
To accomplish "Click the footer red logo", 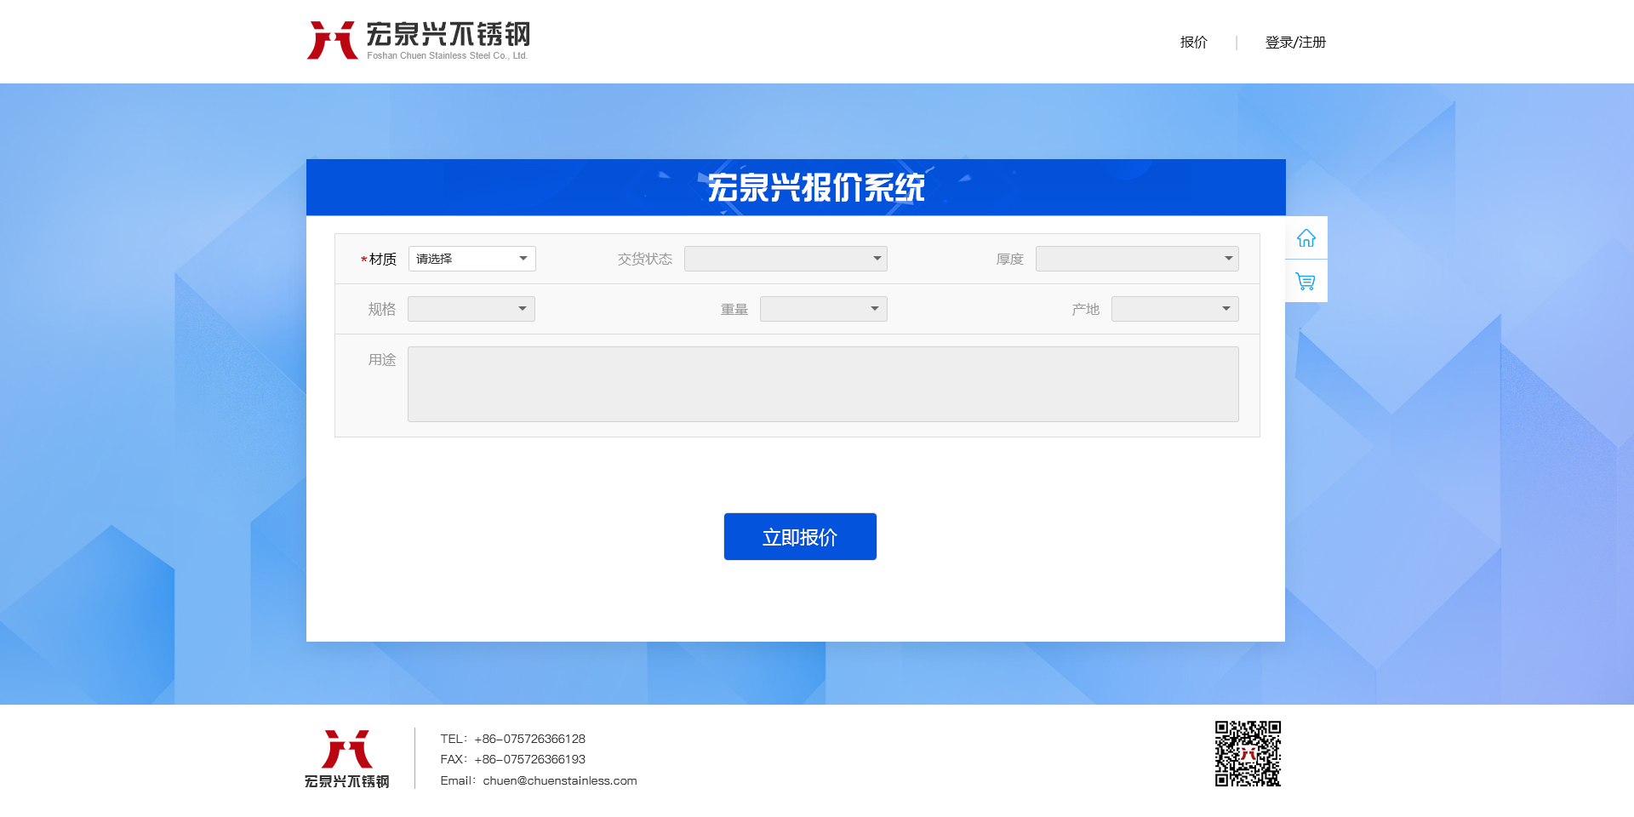I will point(347,757).
